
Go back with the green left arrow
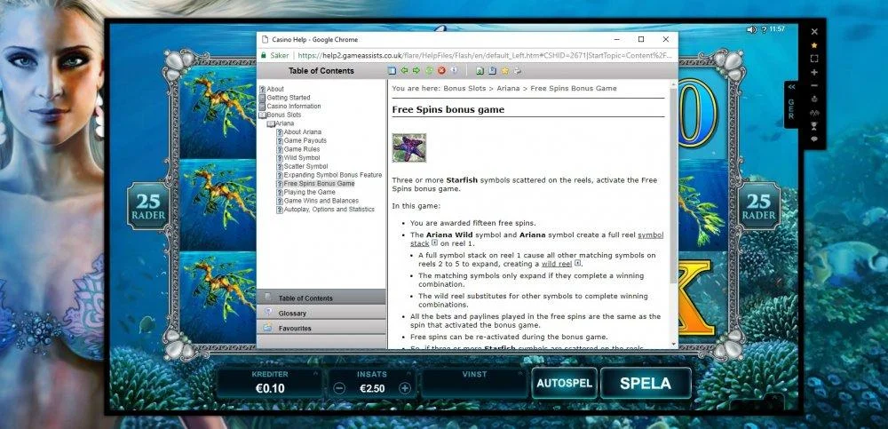coord(404,70)
